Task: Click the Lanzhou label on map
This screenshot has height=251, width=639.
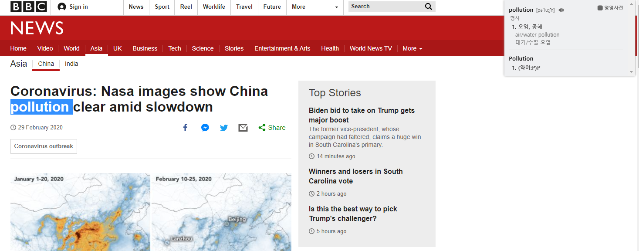Action: [182, 239]
